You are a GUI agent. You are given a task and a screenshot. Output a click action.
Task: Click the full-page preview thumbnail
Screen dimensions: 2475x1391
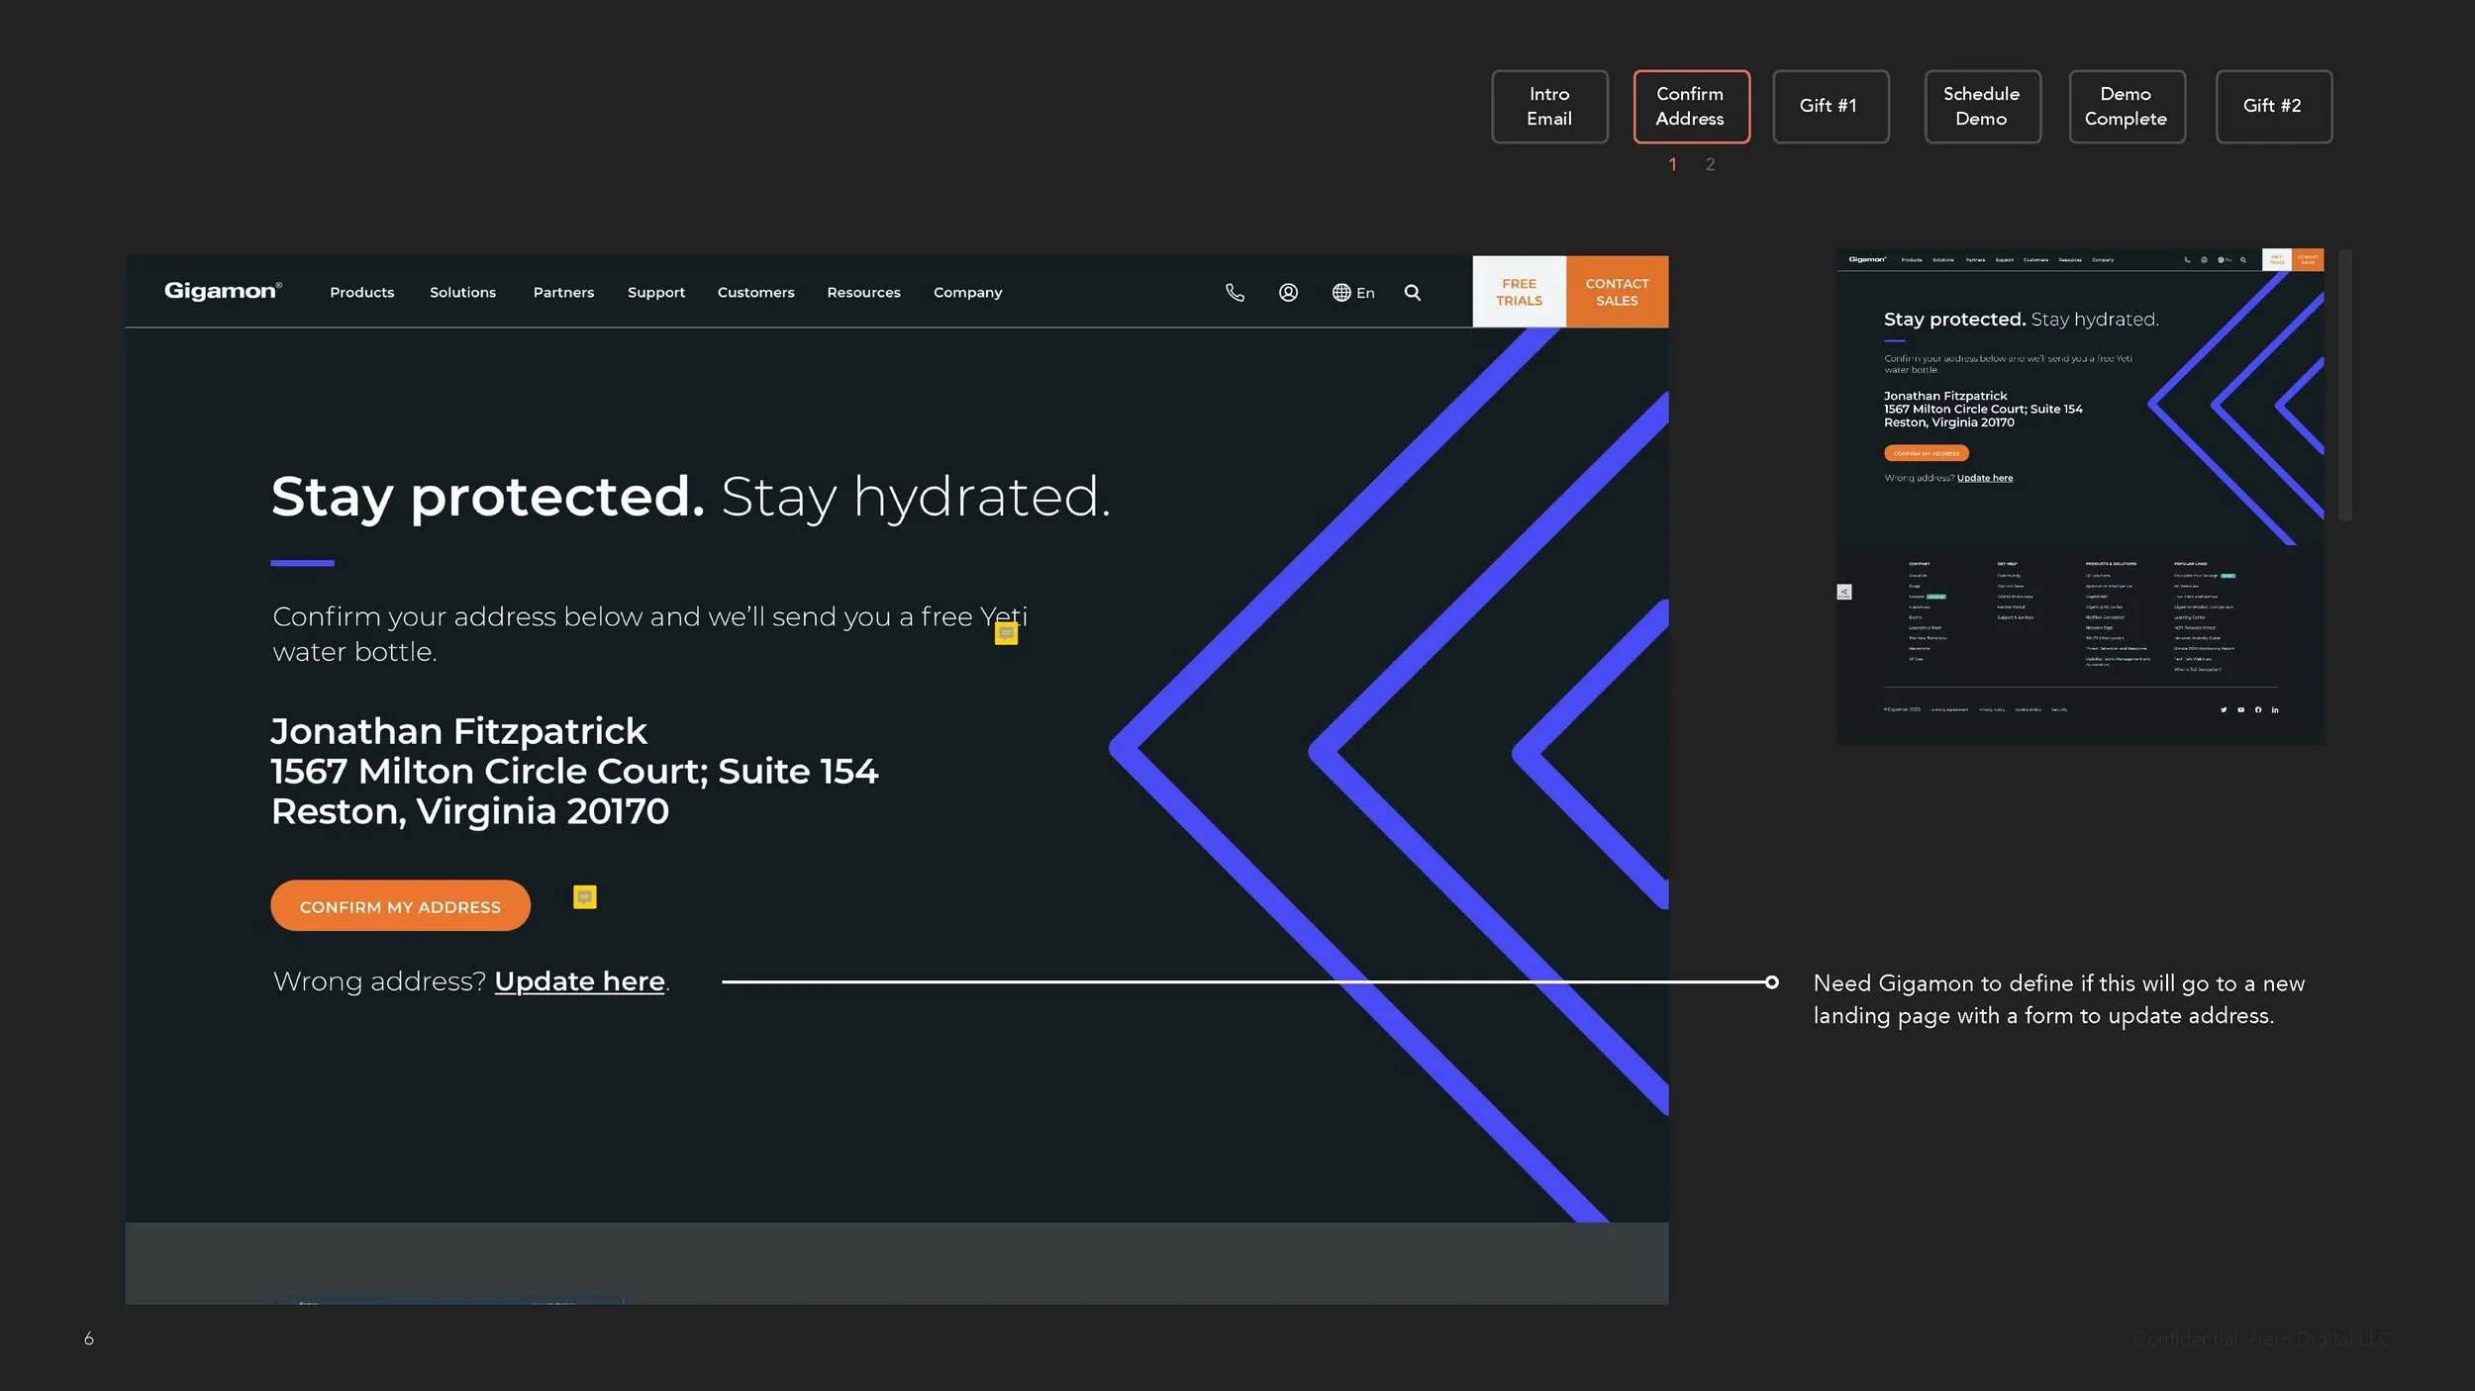[2080, 496]
